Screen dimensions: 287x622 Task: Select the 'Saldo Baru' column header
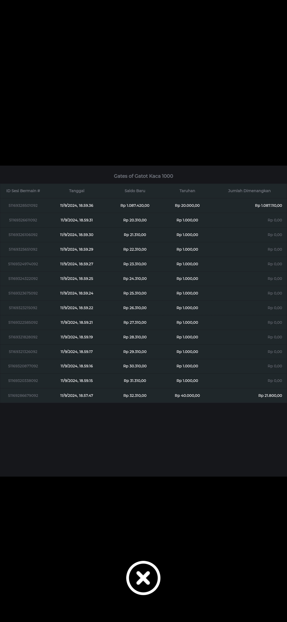135,191
